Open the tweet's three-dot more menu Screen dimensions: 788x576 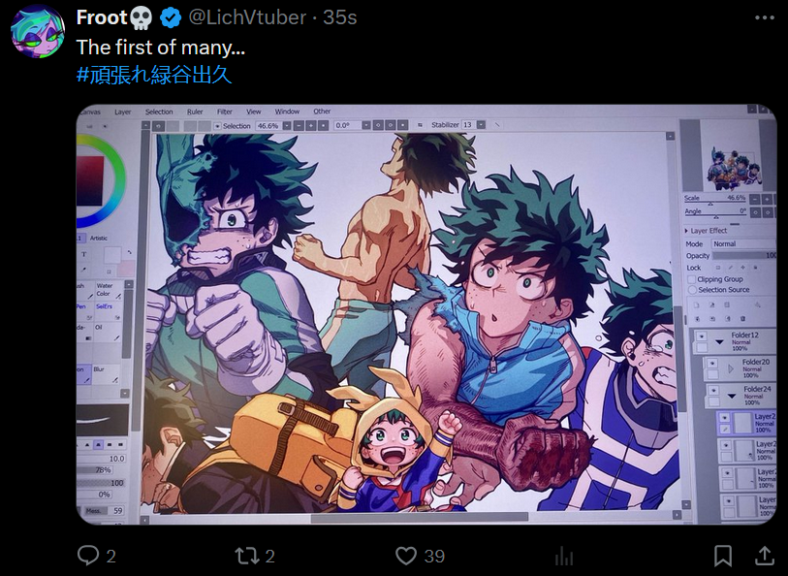(765, 17)
